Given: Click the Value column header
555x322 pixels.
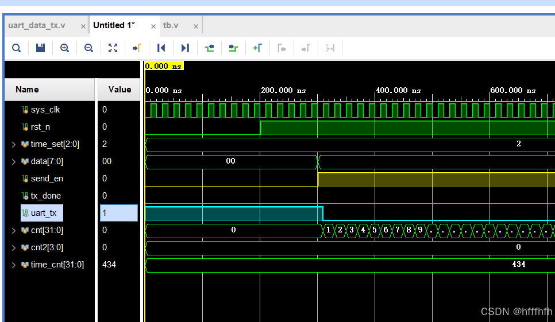Looking at the screenshot, I should click(x=120, y=90).
